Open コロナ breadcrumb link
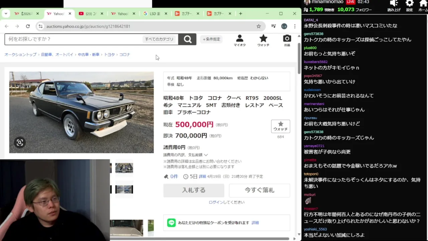428x241 pixels. [x=125, y=55]
